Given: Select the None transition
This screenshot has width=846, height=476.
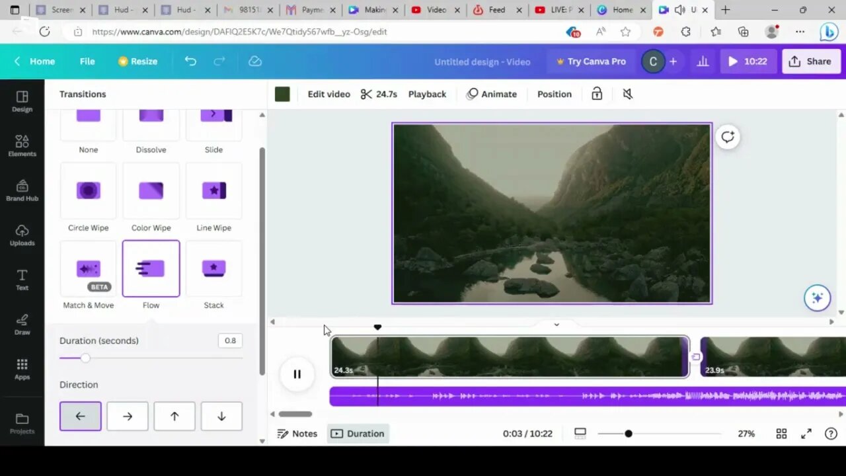Looking at the screenshot, I should tap(88, 126).
